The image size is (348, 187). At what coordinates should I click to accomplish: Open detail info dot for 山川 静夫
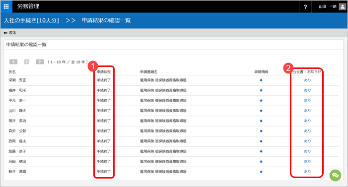point(261,111)
